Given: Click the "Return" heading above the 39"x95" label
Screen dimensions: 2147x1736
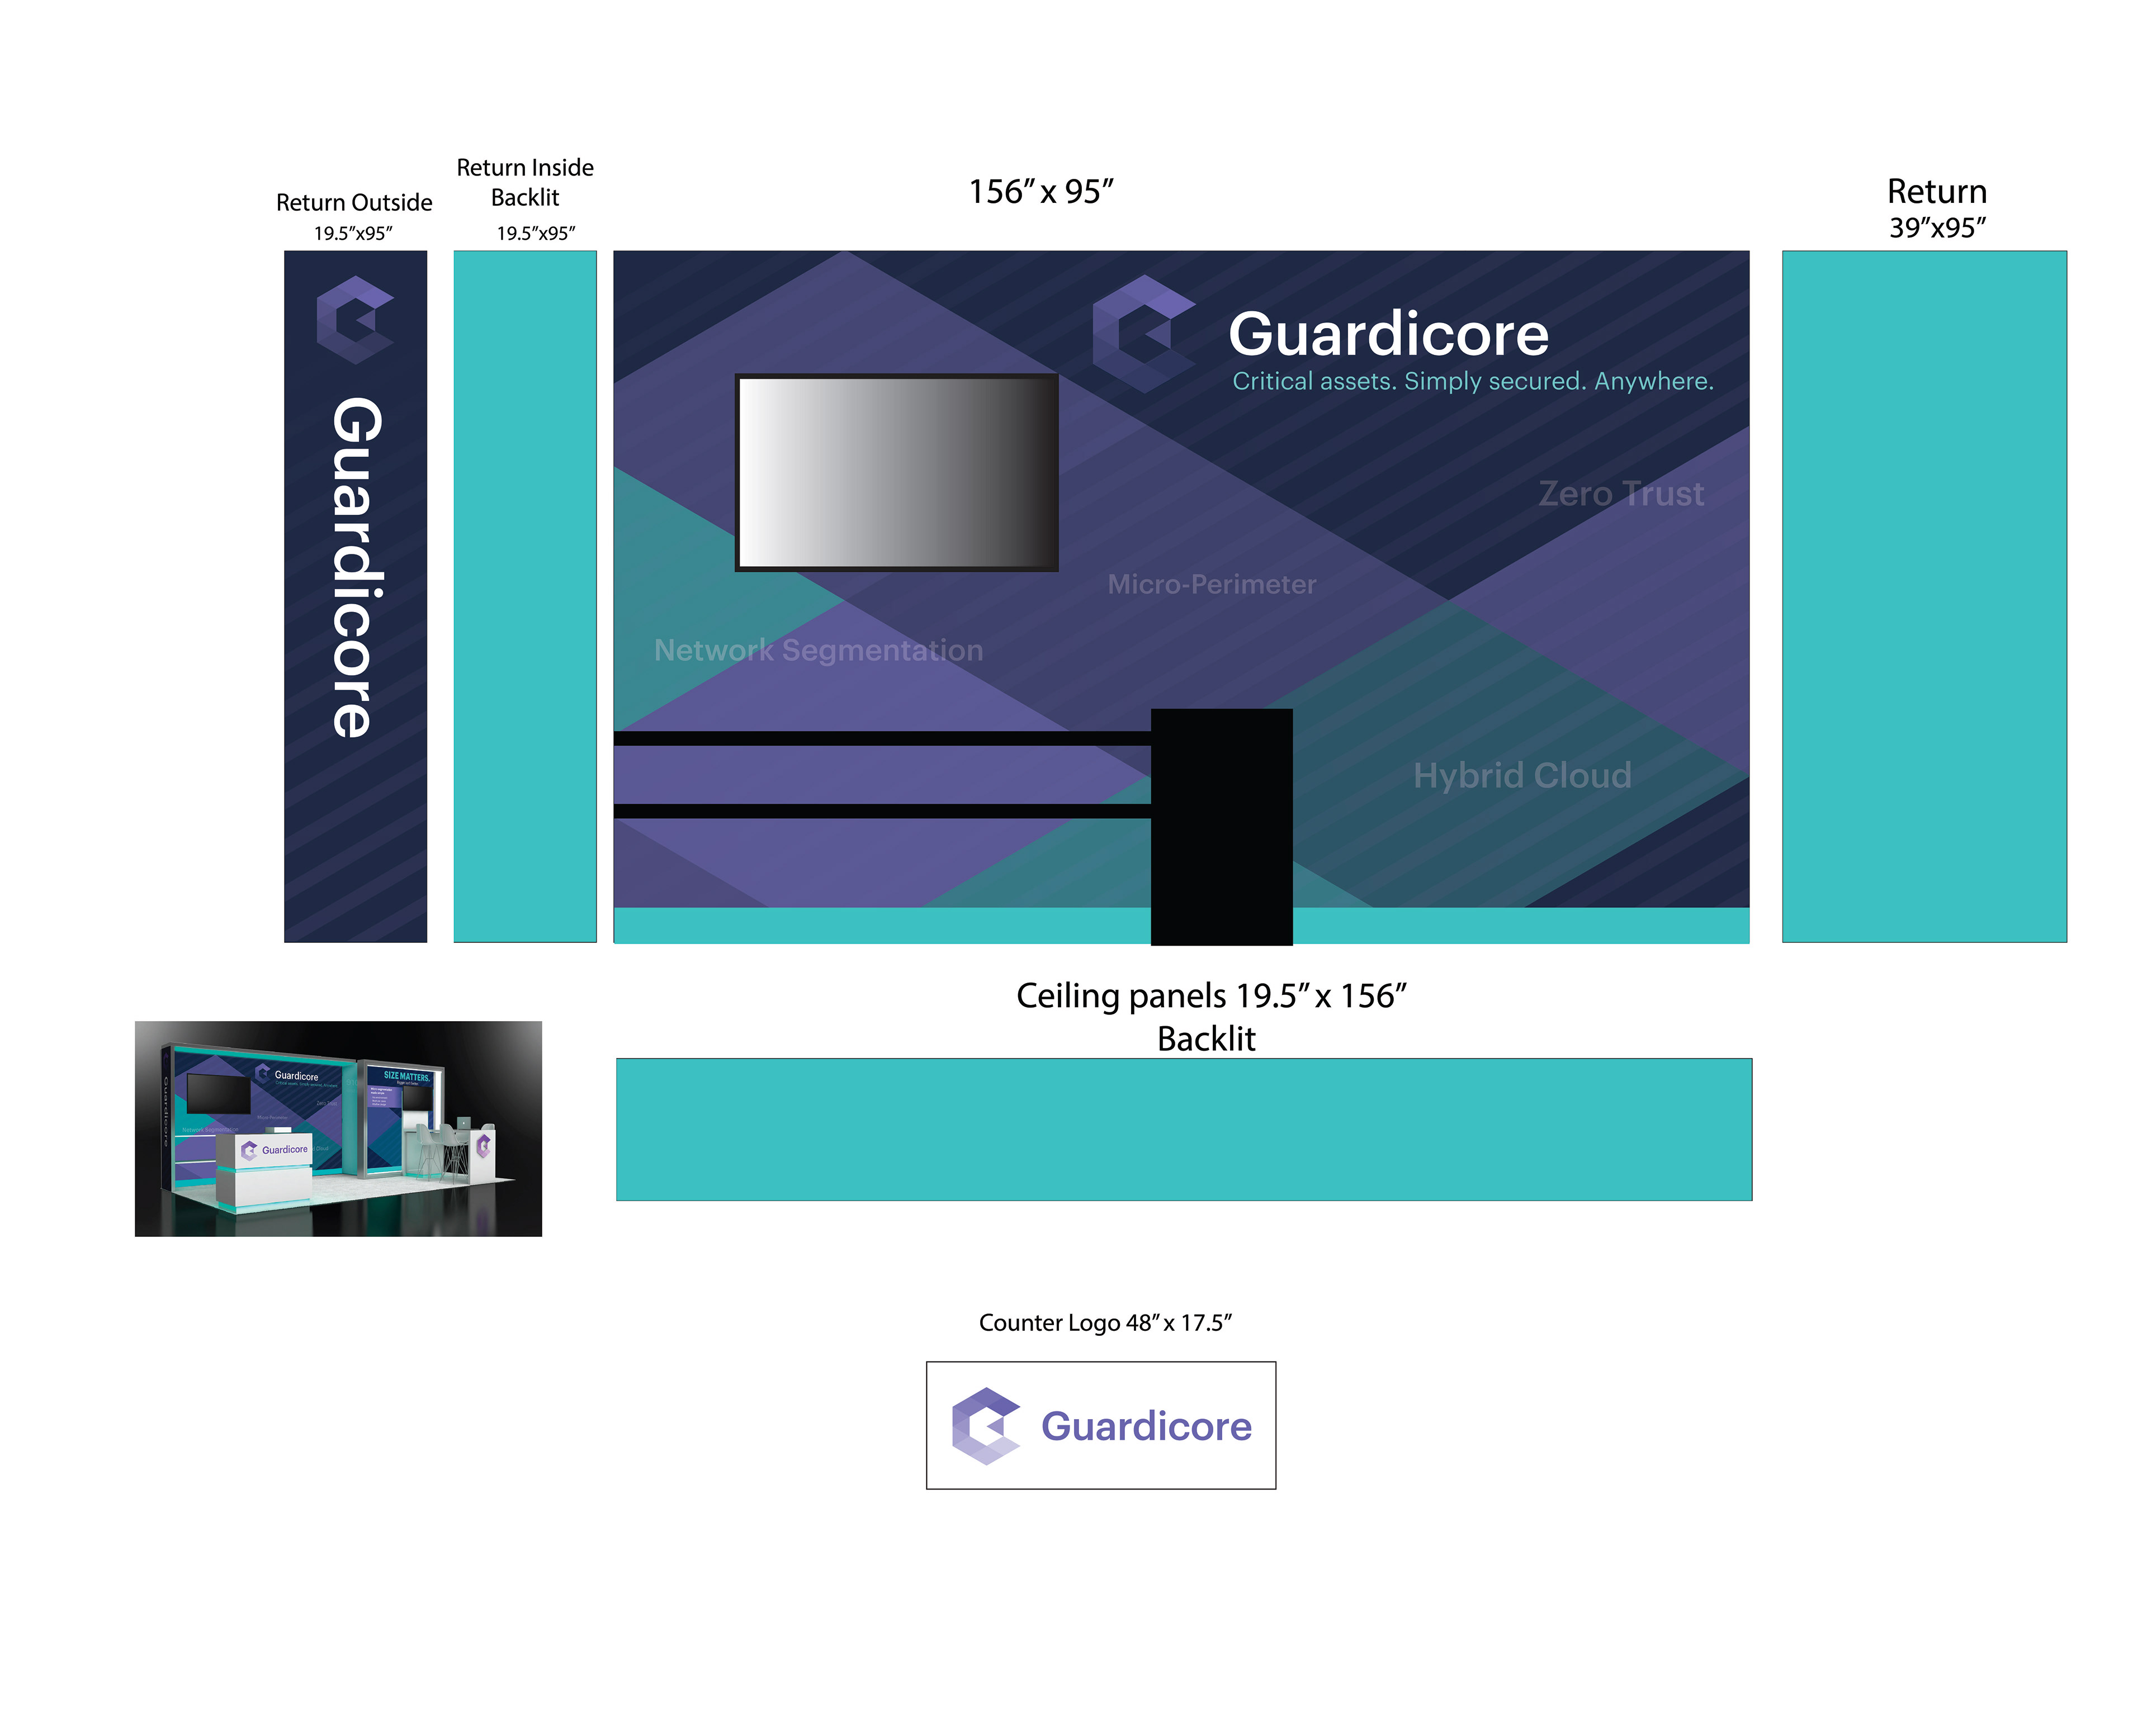Looking at the screenshot, I should (x=1937, y=191).
